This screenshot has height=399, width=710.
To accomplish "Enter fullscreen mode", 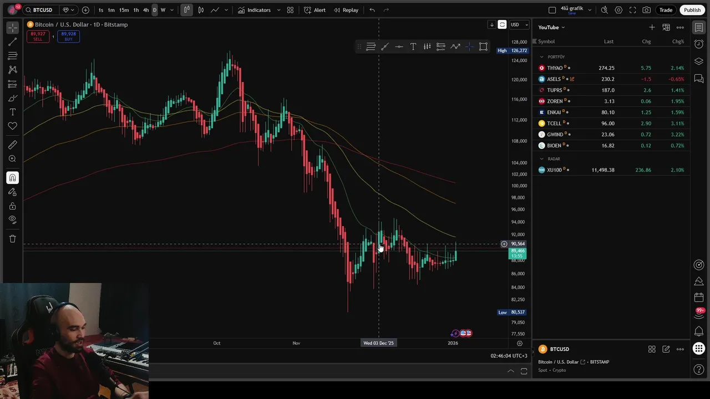I will point(632,10).
